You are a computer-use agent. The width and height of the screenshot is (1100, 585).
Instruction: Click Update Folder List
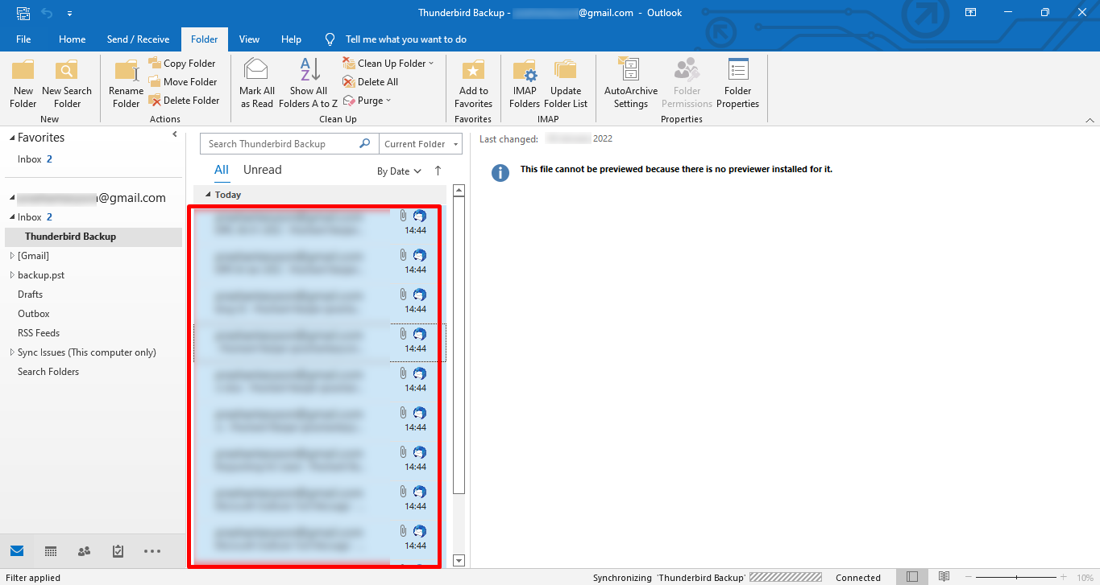[566, 84]
